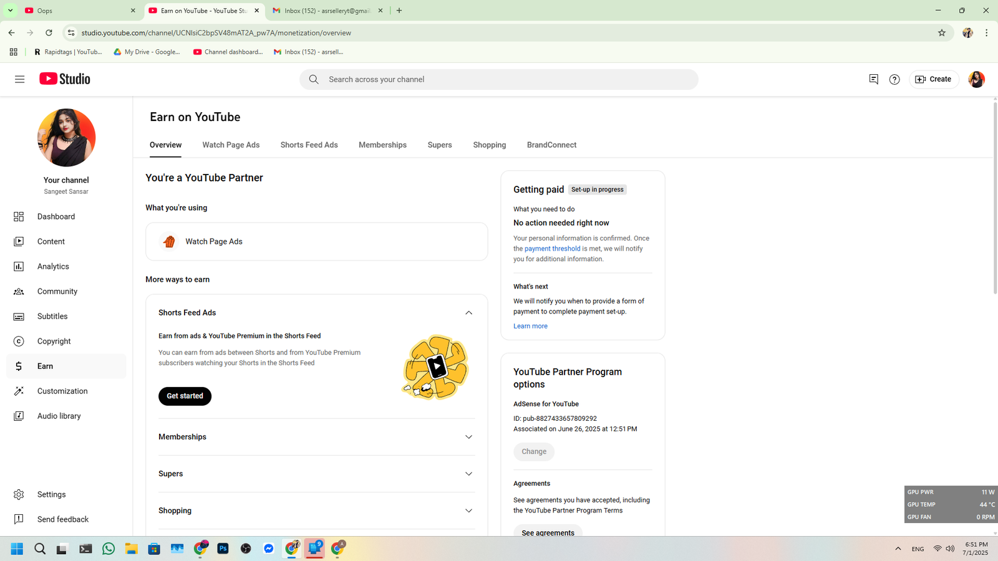
Task: Open WhatsApp from the taskbar
Action: 109,549
